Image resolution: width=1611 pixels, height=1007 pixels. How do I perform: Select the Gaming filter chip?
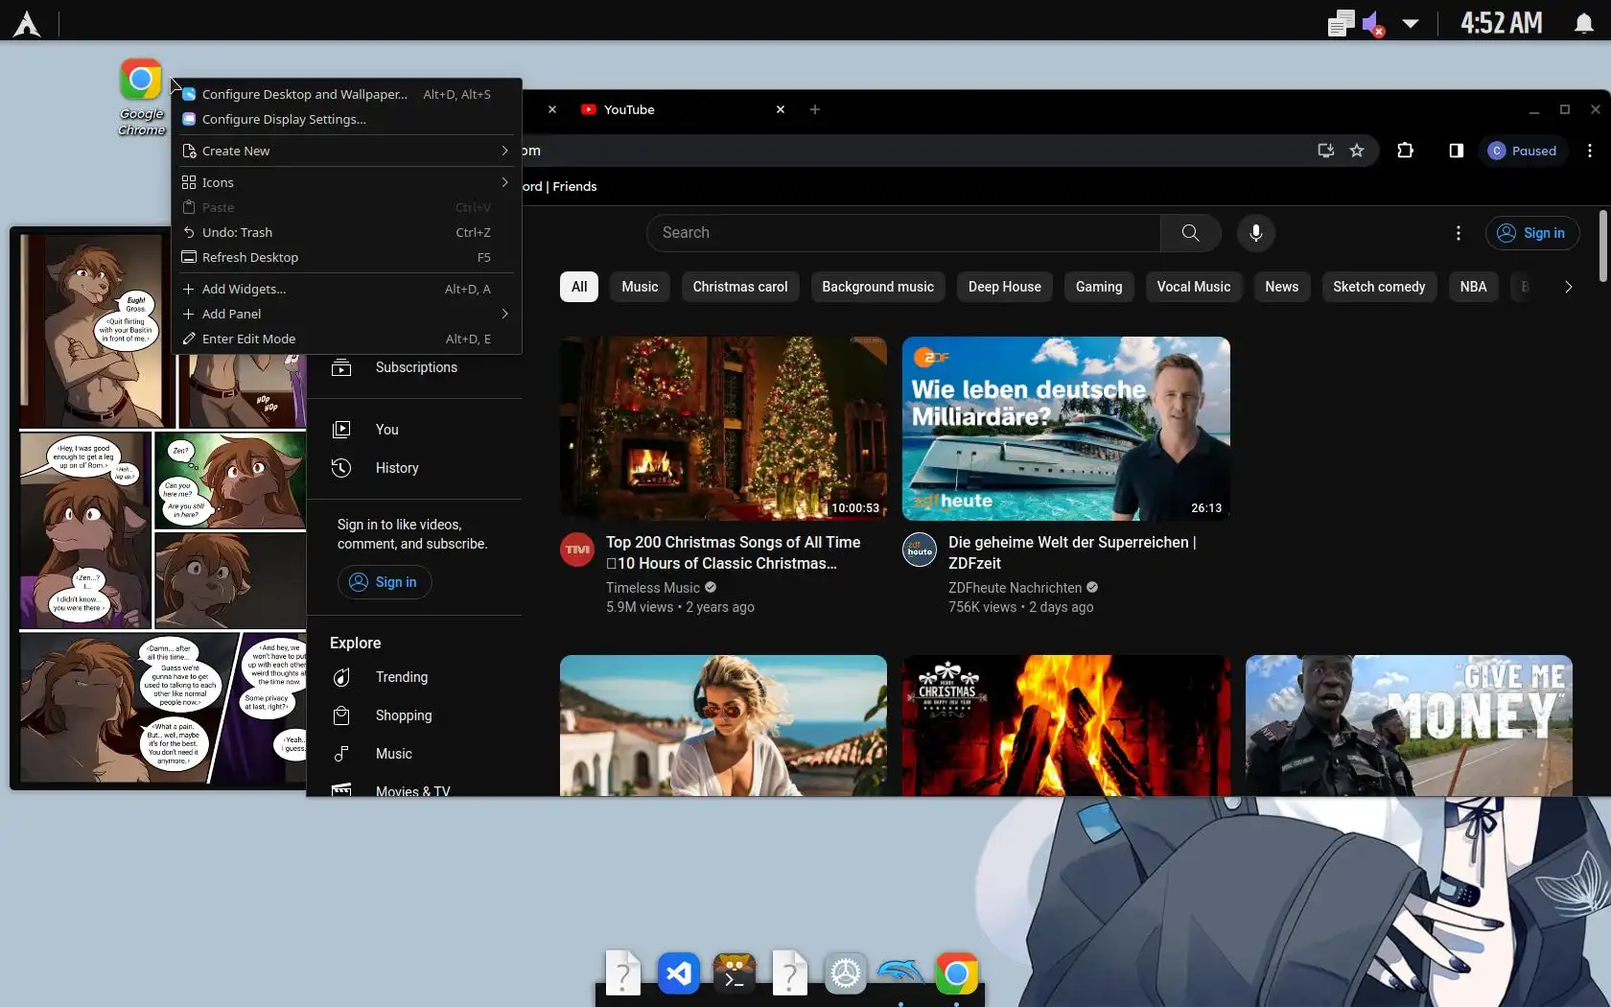[1099, 287]
